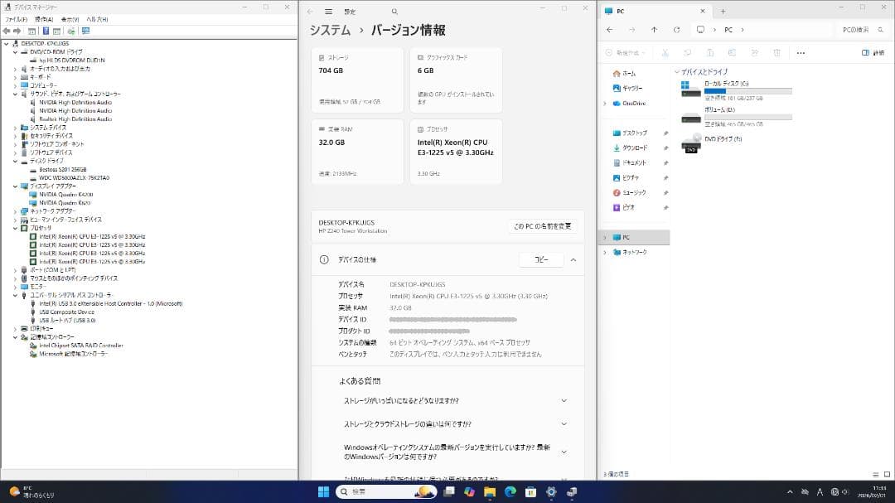
Task: Click the Help icon in Device Manager toolbar
Action: [x=46, y=31]
